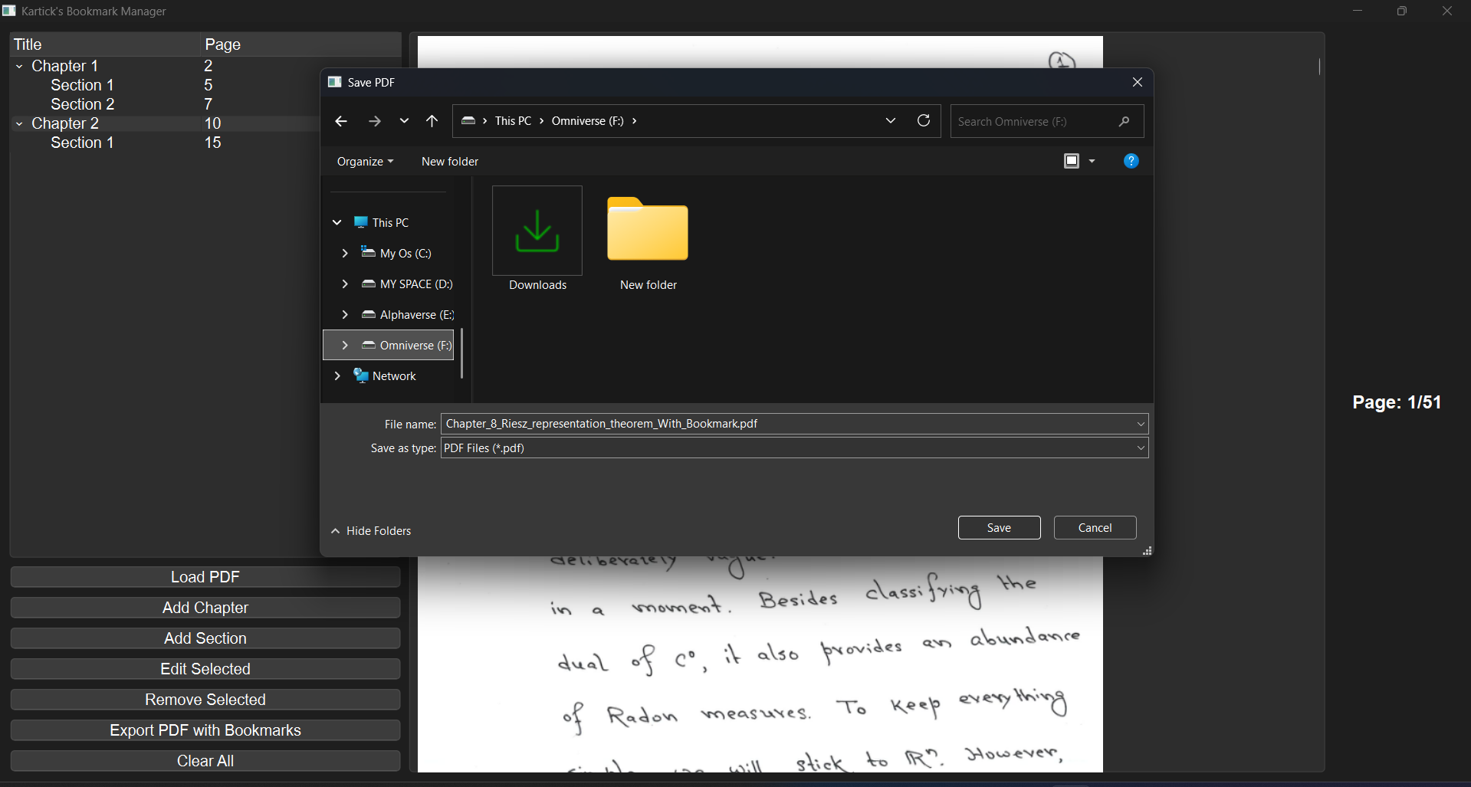Navigate forward in the Save PDF dialog
Screen dimensions: 1471x787
click(x=374, y=120)
